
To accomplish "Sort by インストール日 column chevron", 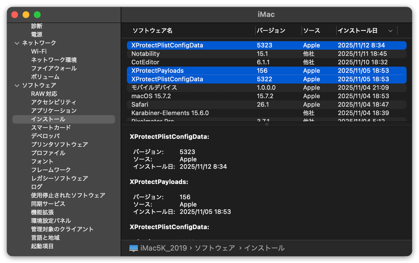I will tap(390, 31).
